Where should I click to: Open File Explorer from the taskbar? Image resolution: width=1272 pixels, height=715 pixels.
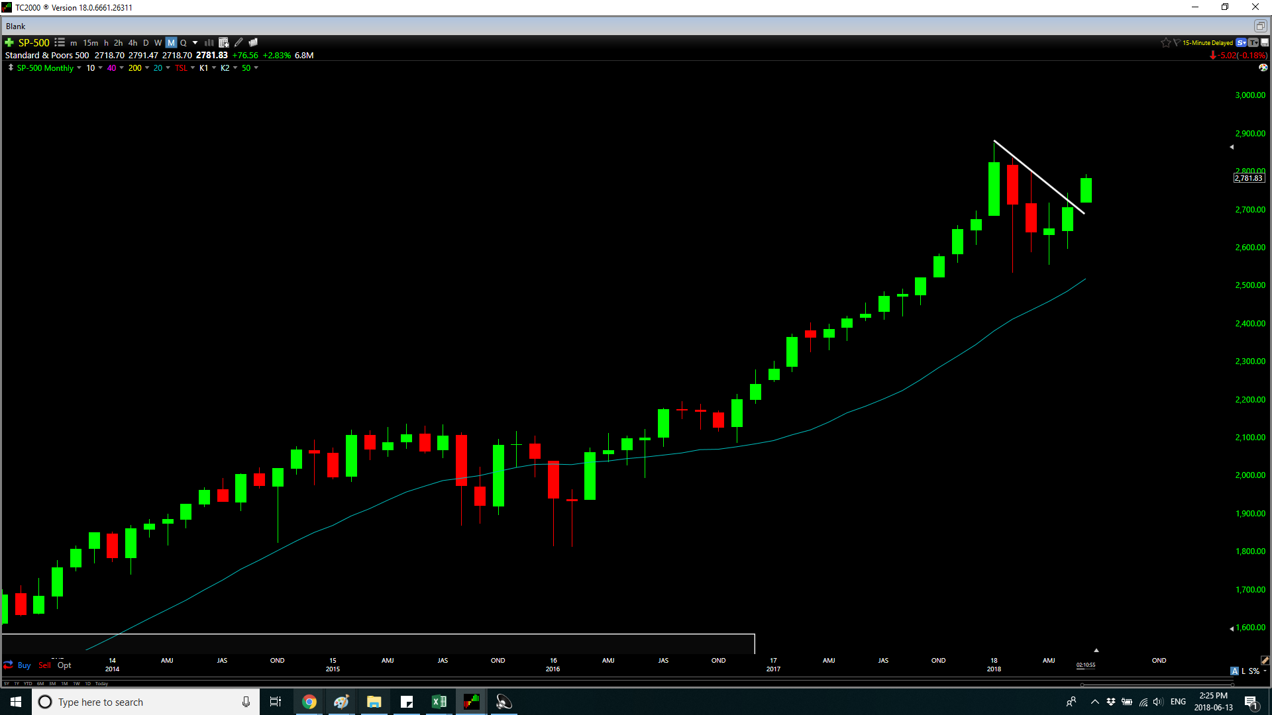click(x=374, y=702)
